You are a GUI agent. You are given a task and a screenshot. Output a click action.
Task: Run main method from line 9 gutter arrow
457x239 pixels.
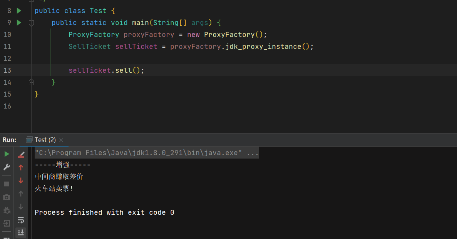pos(19,23)
